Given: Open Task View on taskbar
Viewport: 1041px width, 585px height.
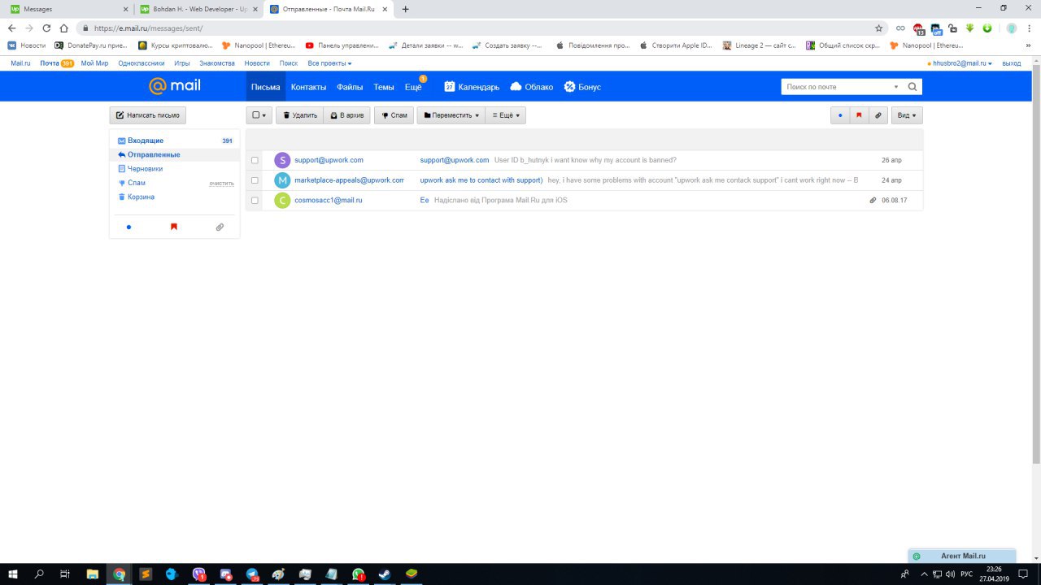Looking at the screenshot, I should point(65,574).
